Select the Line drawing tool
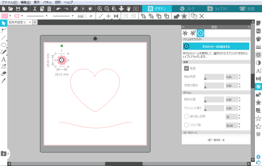The width and height of the screenshot is (262, 166). [3, 38]
